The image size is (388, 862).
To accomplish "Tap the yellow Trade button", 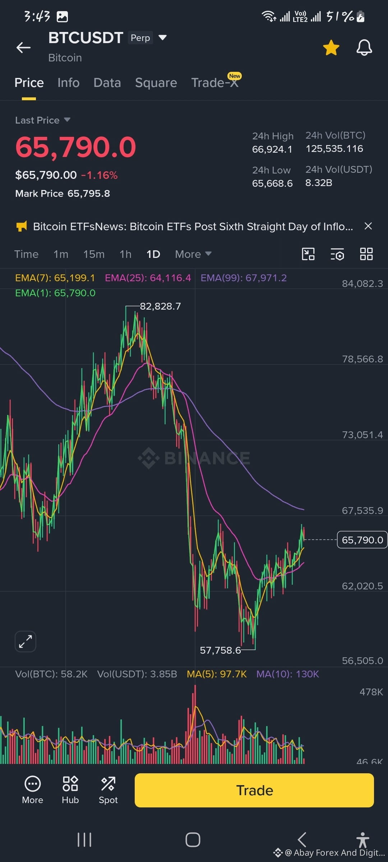I will point(254,790).
